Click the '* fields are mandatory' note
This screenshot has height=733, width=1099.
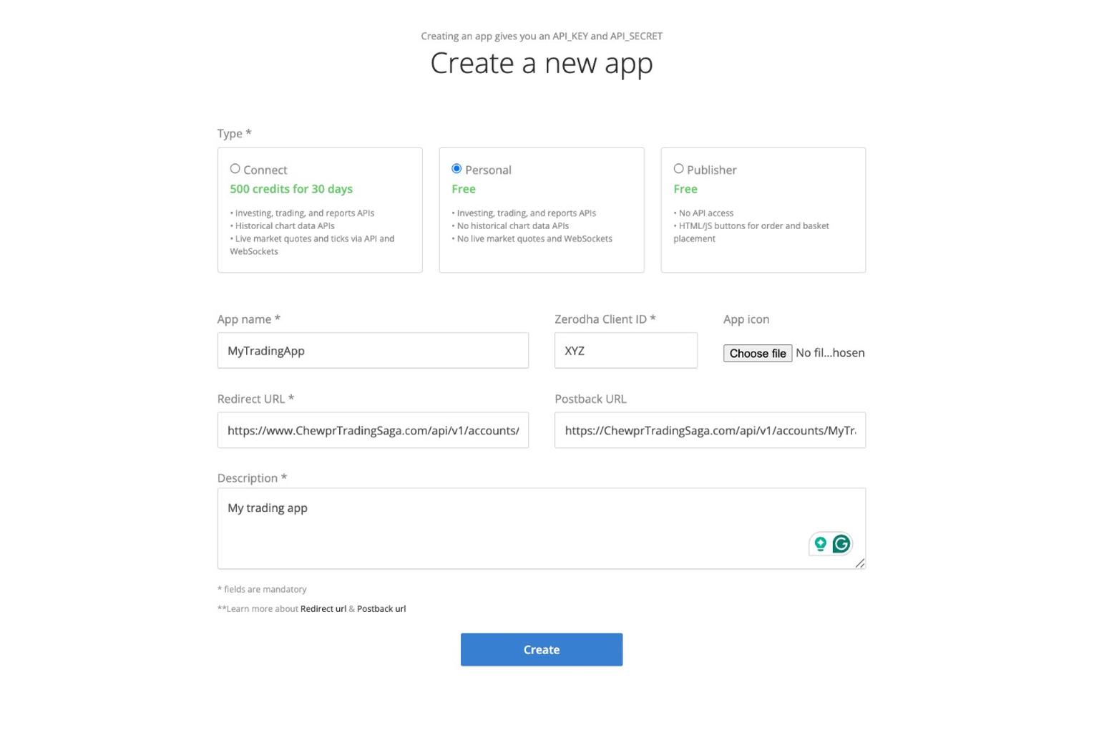coord(262,589)
